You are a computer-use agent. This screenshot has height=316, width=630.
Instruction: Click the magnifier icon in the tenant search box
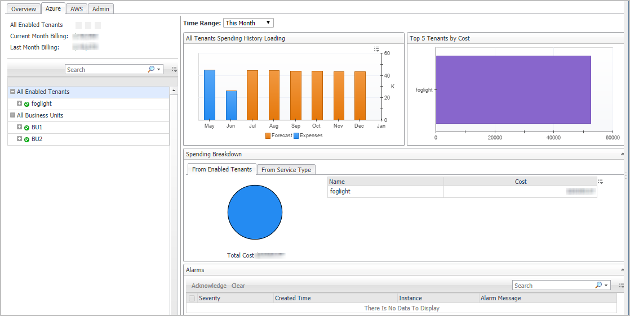[x=151, y=70]
